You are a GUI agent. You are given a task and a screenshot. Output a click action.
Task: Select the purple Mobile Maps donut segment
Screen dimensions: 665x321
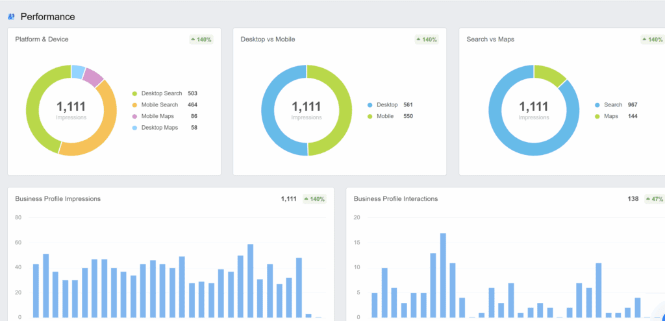(94, 77)
